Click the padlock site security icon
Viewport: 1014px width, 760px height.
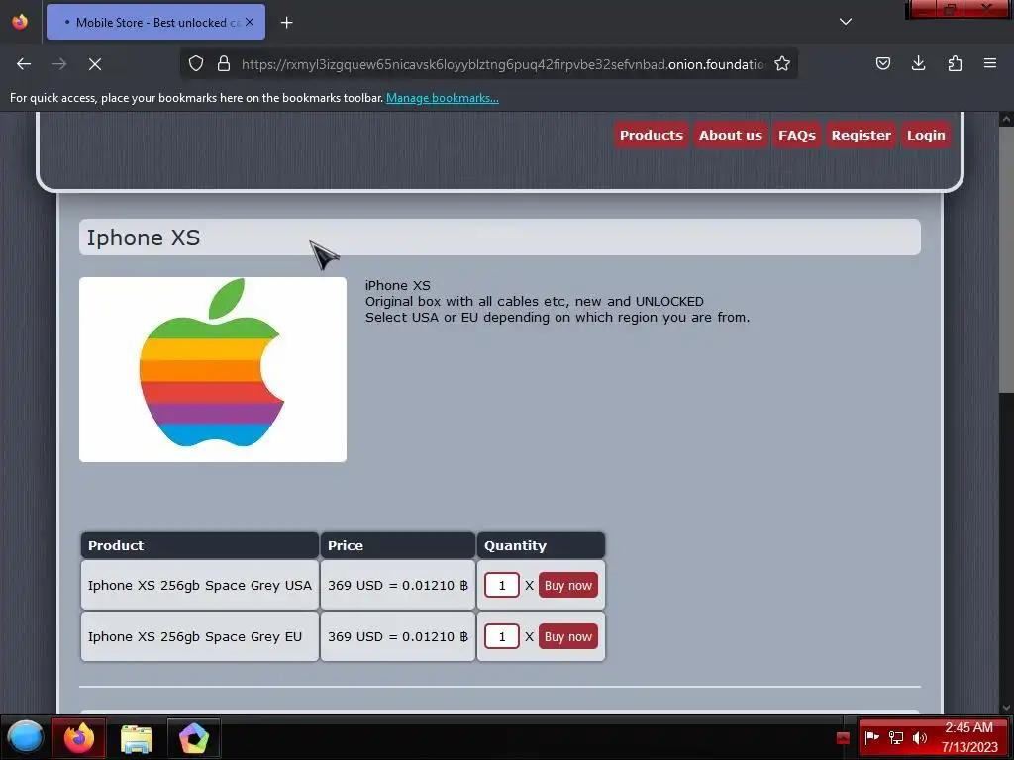point(224,63)
